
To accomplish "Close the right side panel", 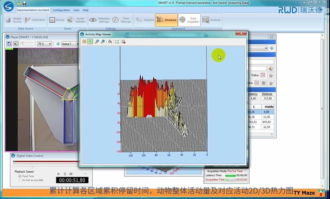I will pos(271,37).
